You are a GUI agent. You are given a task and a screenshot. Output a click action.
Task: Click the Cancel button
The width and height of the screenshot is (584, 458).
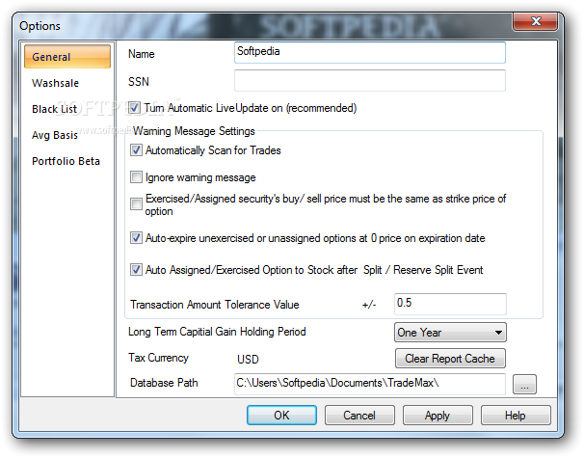point(359,416)
